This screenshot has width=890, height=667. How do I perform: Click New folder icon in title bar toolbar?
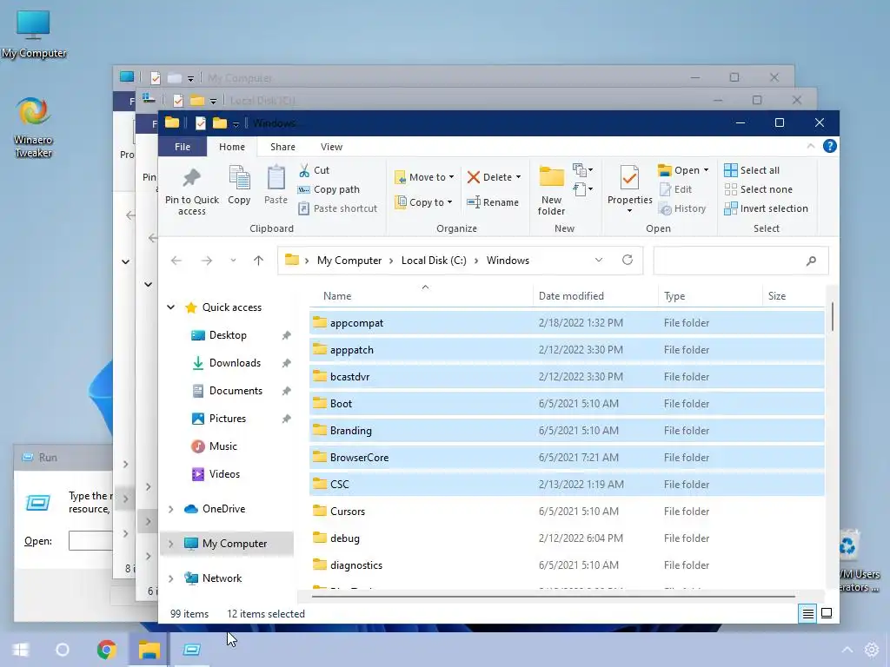click(220, 123)
